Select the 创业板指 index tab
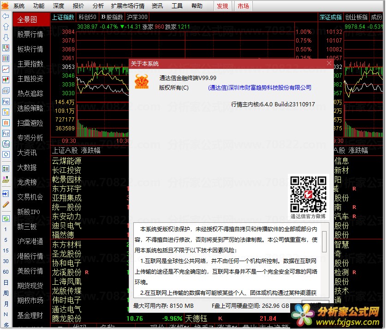This screenshot has width=387, height=330. pyautogui.click(x=356, y=17)
